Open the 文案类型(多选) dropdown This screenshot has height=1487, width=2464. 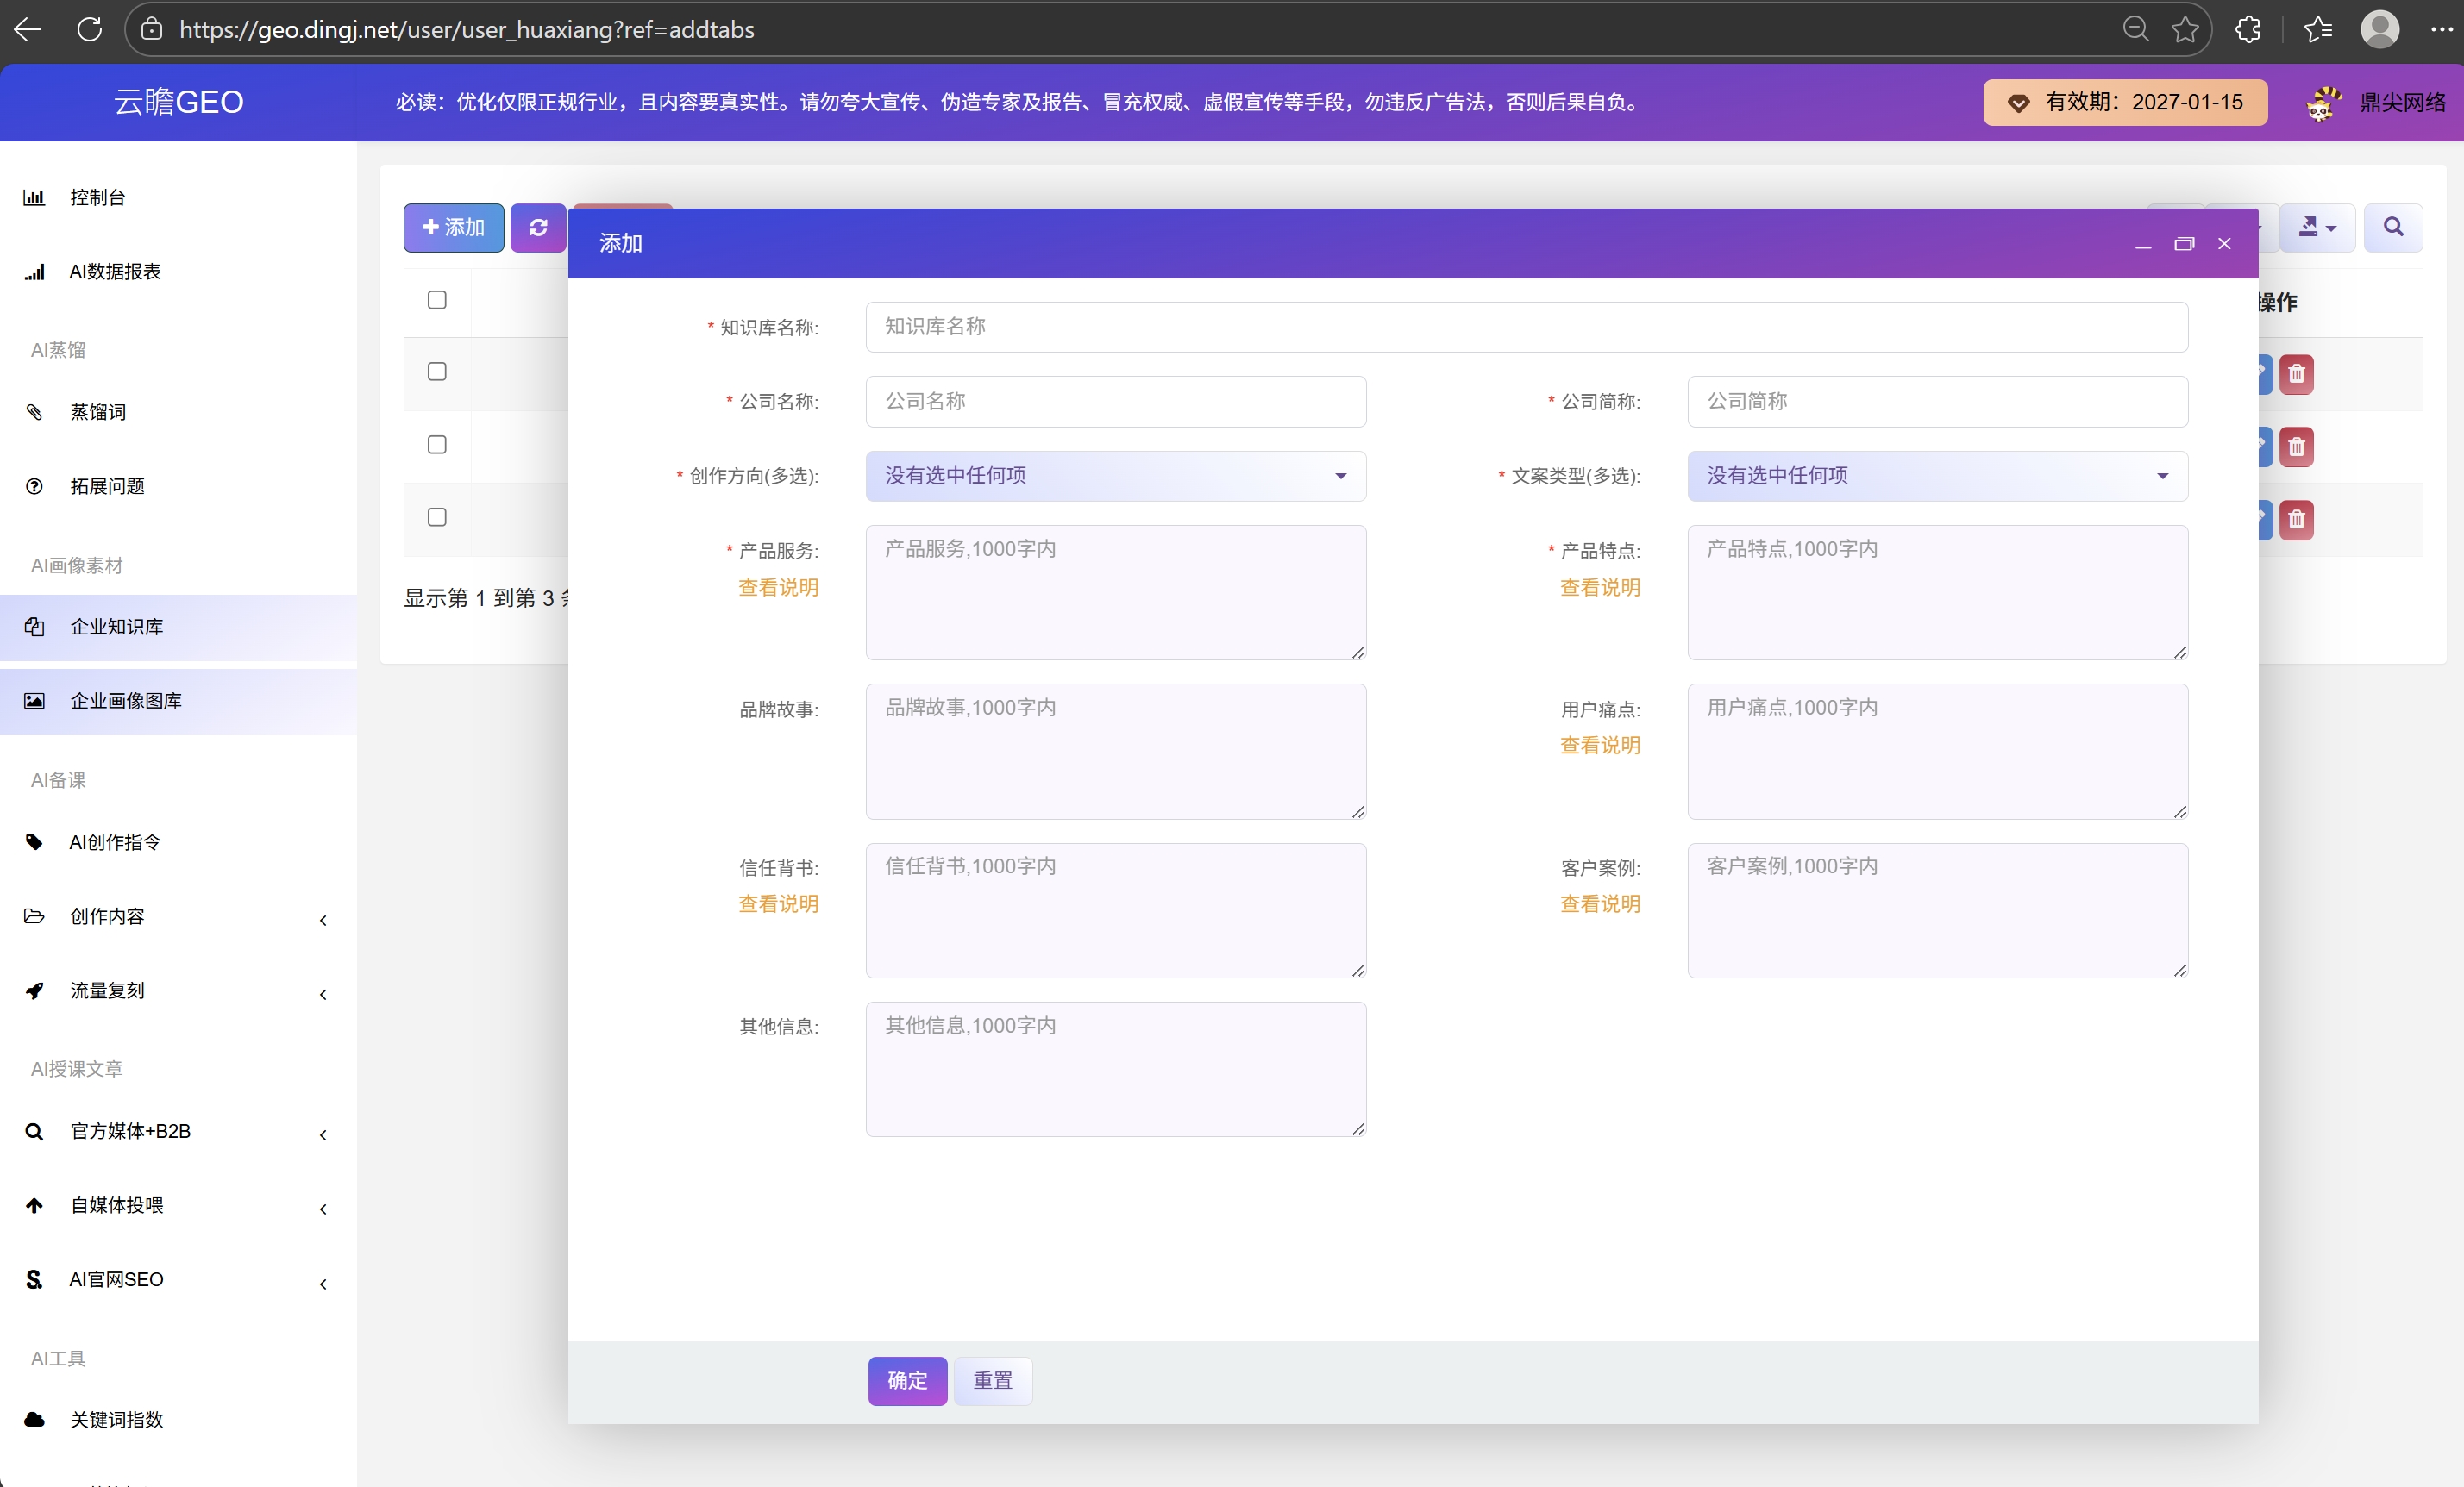1937,476
